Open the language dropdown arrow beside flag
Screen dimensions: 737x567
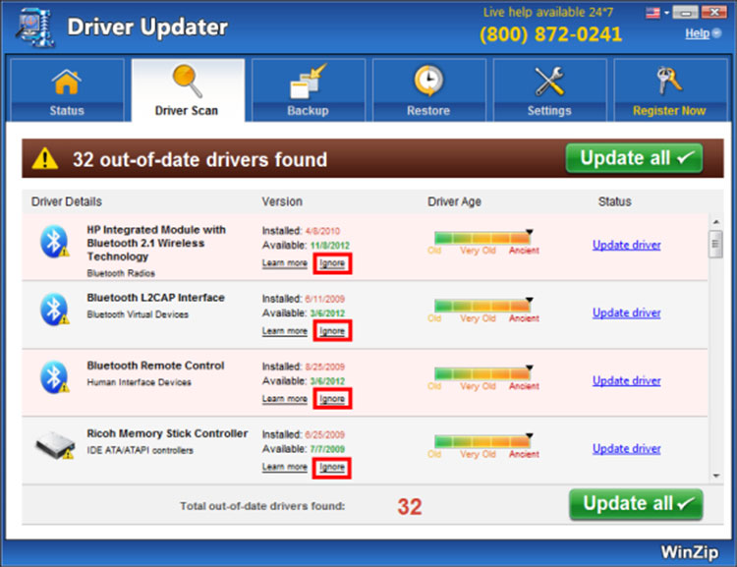pyautogui.click(x=666, y=13)
